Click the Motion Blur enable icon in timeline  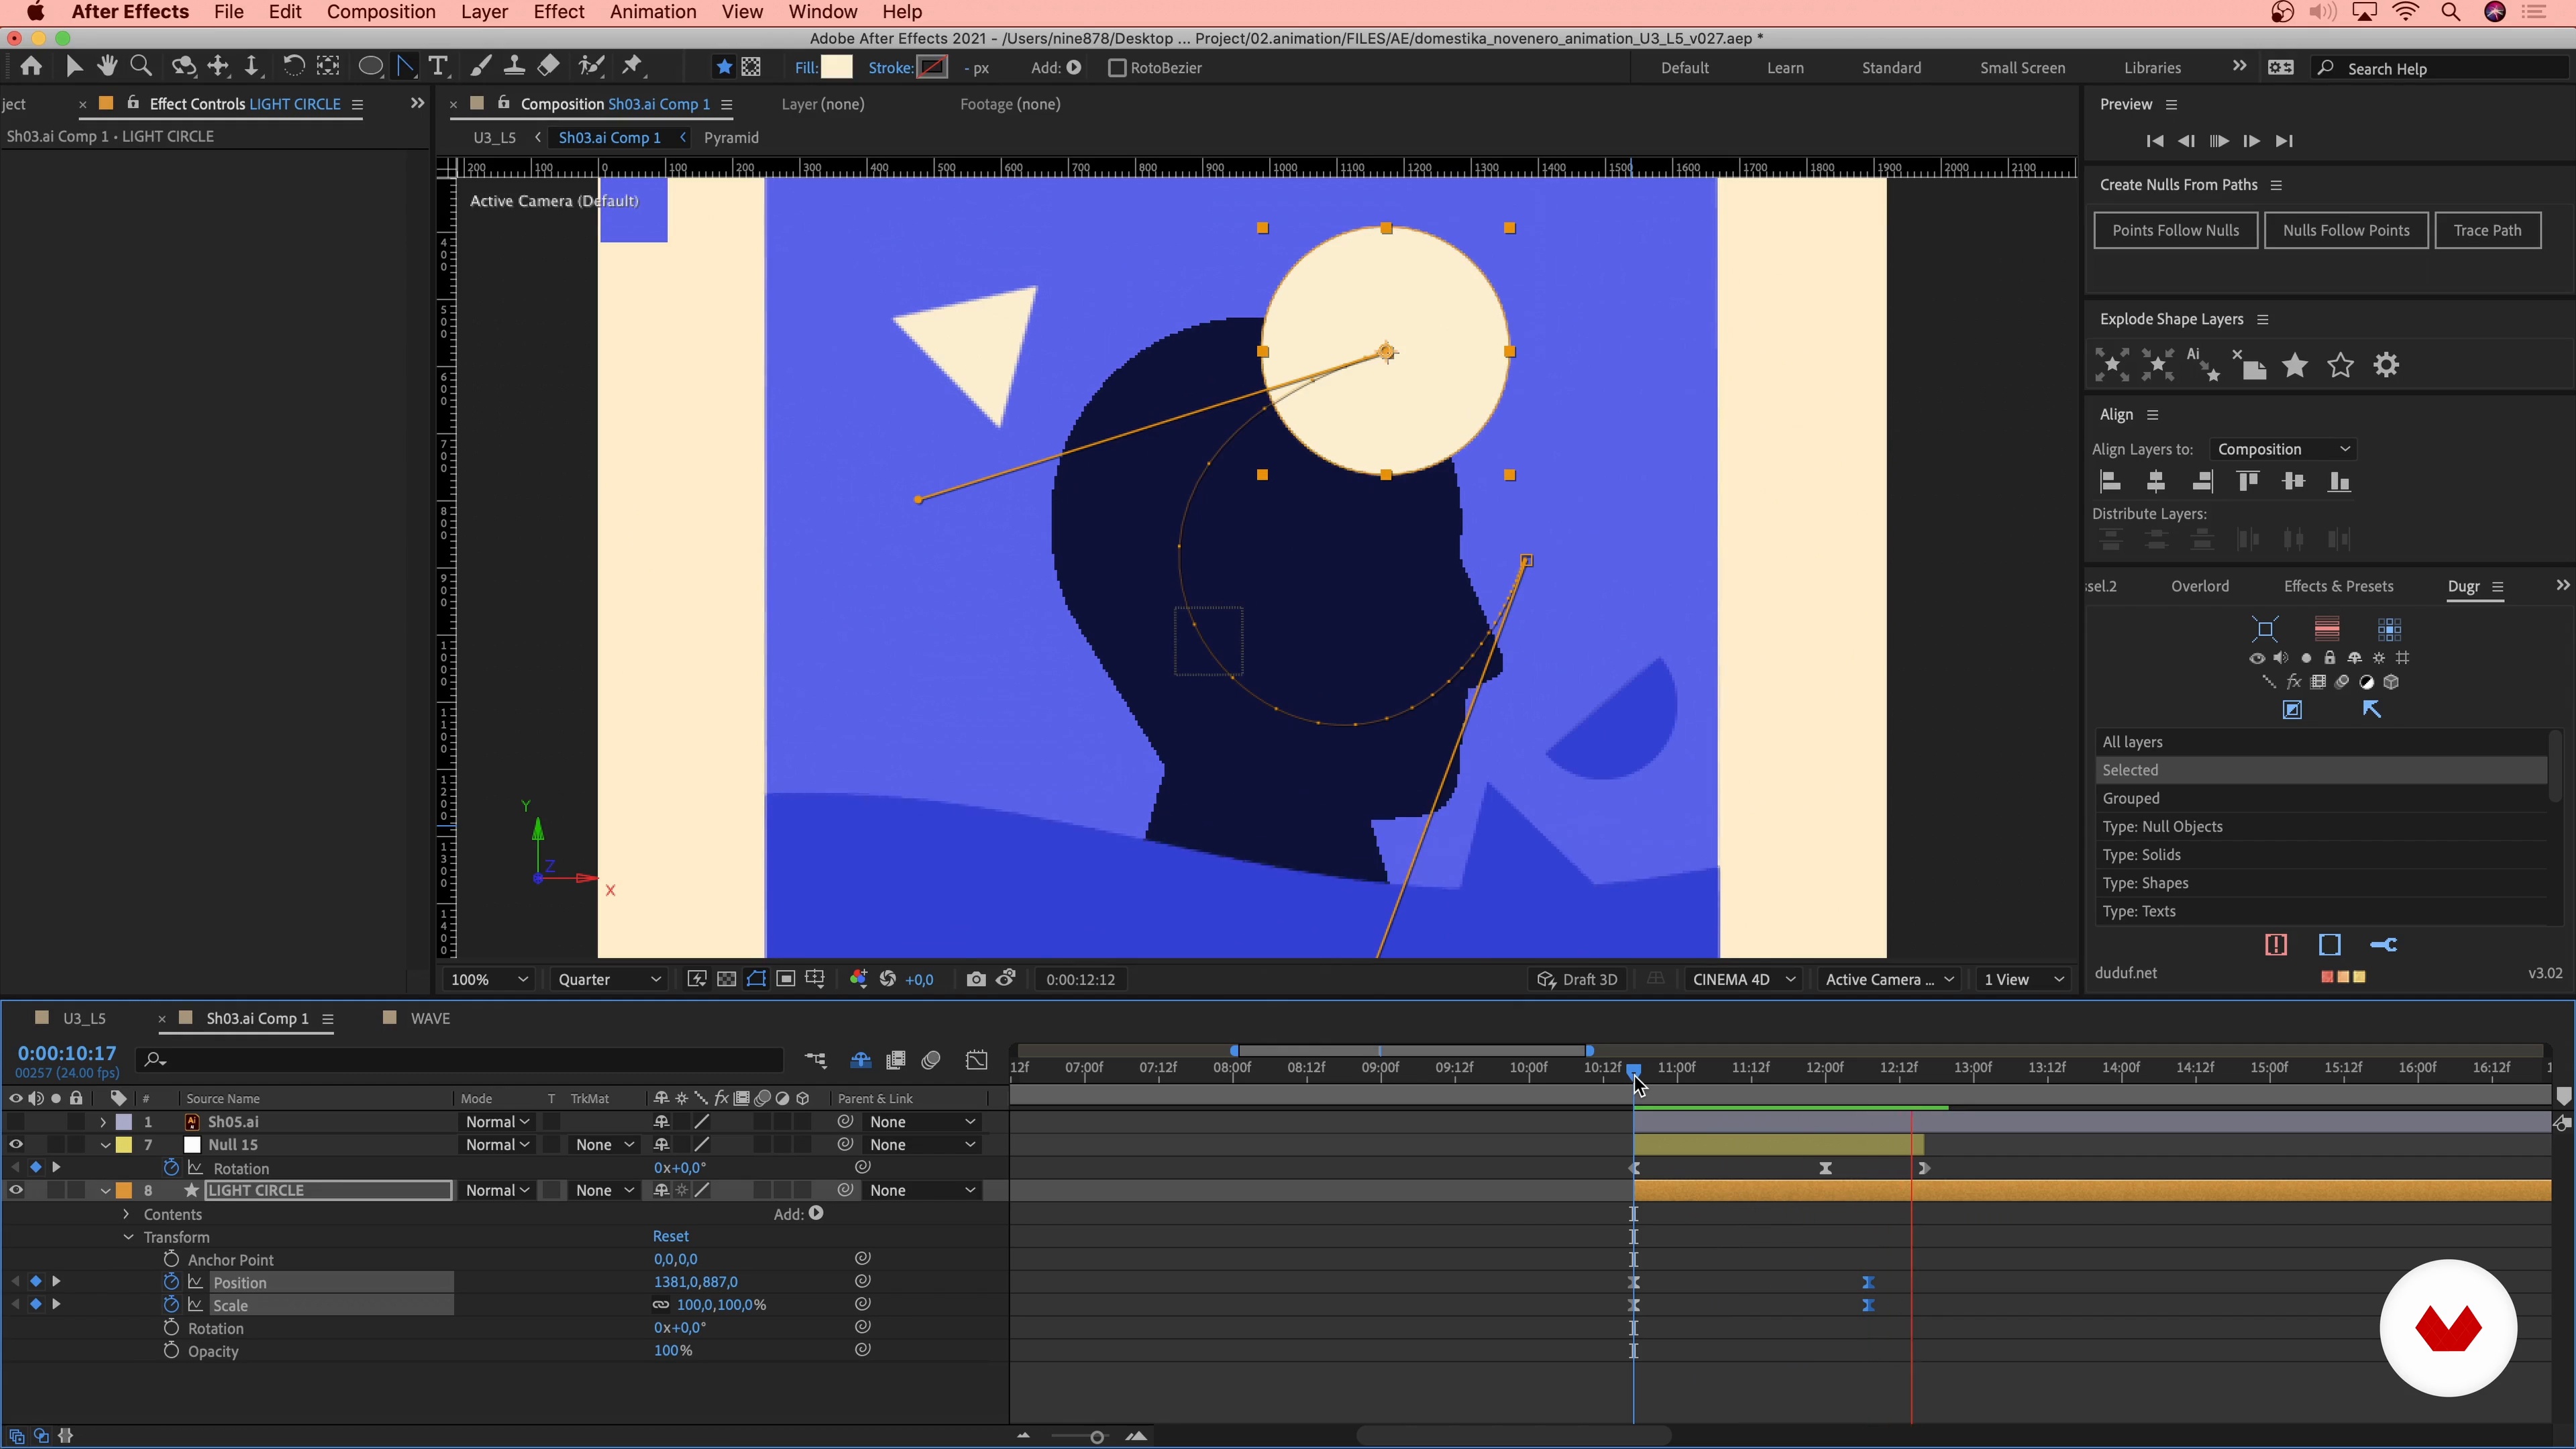[x=931, y=1060]
